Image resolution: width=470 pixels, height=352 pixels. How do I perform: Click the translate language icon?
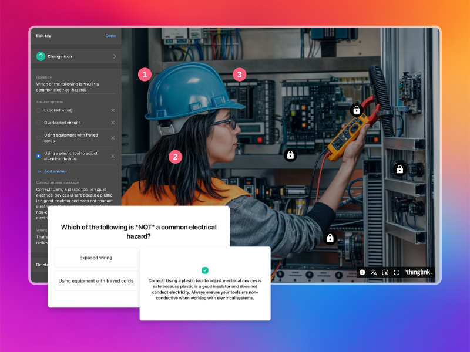pyautogui.click(x=374, y=272)
